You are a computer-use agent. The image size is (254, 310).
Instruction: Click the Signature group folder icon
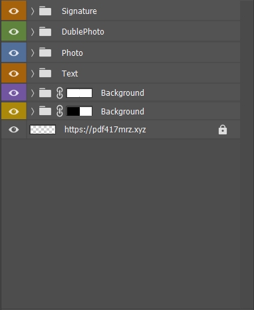[45, 11]
